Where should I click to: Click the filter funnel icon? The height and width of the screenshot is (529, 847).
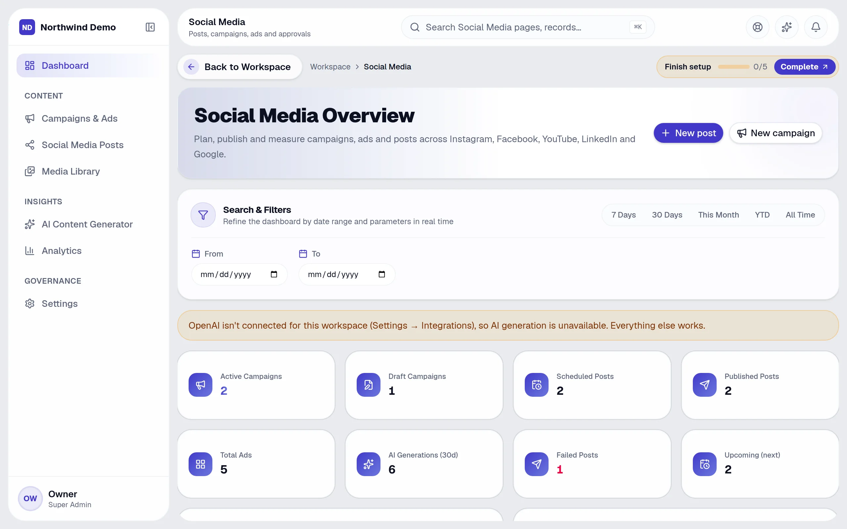(203, 215)
